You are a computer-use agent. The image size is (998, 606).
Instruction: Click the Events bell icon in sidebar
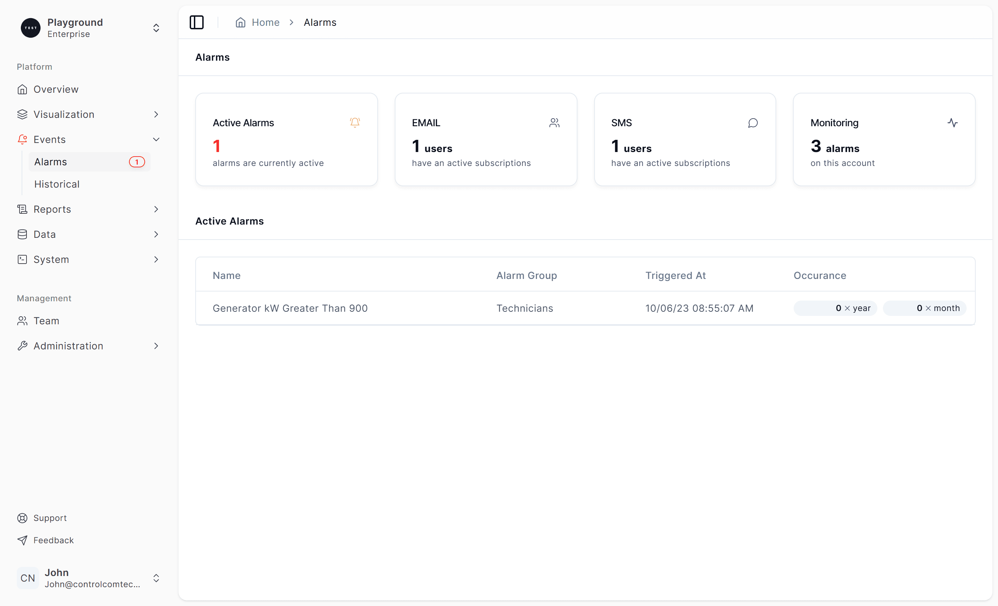coord(22,139)
